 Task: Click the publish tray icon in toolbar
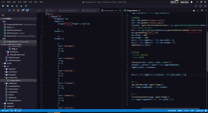(x=17, y=6)
